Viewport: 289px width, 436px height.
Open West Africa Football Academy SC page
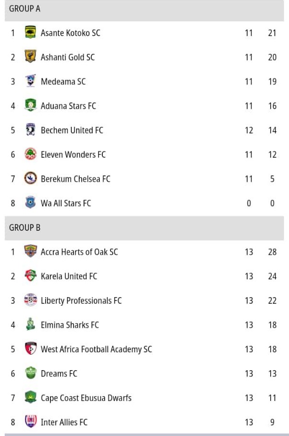96,349
